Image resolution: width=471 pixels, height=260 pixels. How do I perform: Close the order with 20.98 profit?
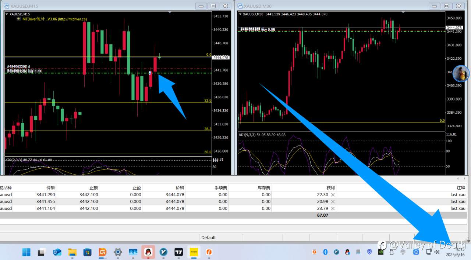pyautogui.click(x=333, y=201)
